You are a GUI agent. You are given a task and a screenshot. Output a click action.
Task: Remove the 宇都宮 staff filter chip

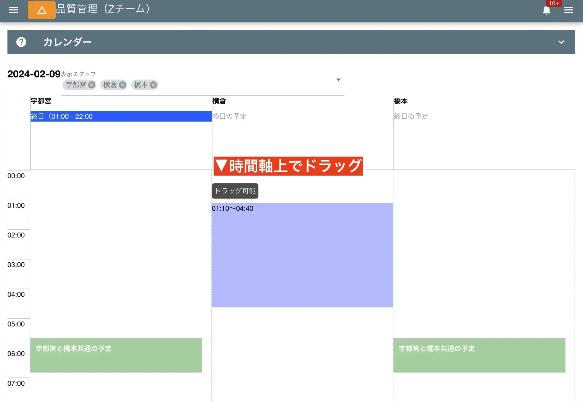92,85
